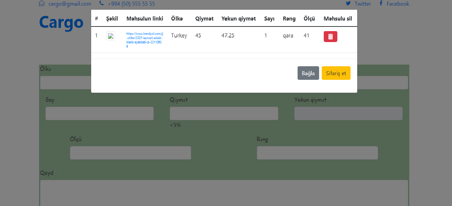Delete the Turkey product with trash icon
The height and width of the screenshot is (206, 452).
click(330, 37)
